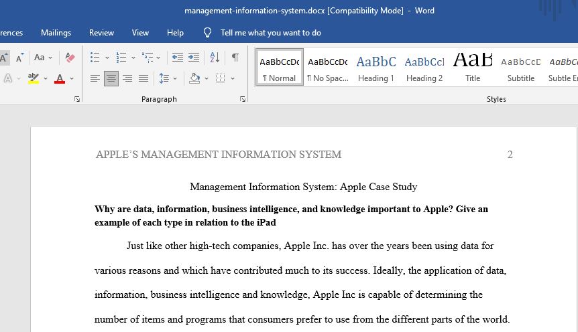Open Paragraph settings dialog launcher
Screen dimensions: 578x332
coord(243,99)
